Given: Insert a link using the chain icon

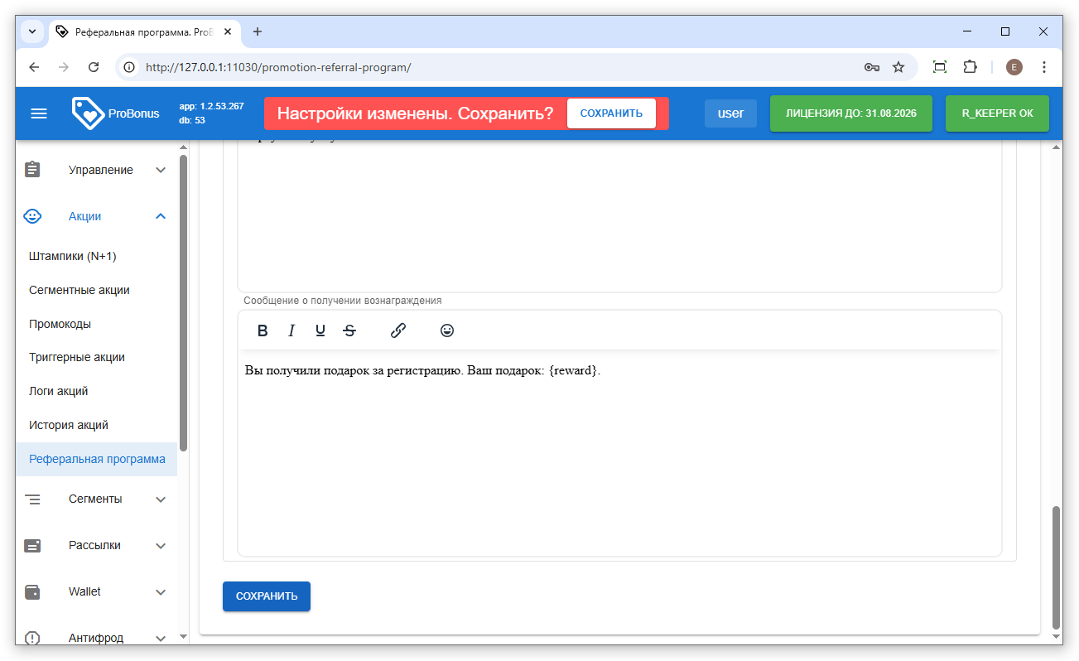Looking at the screenshot, I should pyautogui.click(x=398, y=330).
